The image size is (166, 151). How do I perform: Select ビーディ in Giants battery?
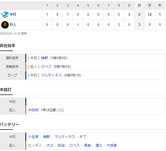pyautogui.click(x=35, y=146)
